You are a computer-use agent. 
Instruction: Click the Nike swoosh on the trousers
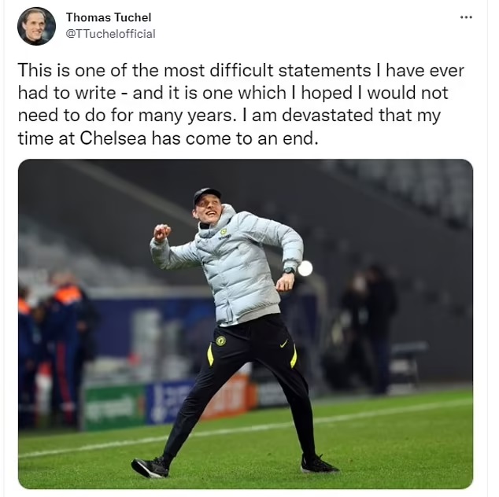[x=284, y=344]
